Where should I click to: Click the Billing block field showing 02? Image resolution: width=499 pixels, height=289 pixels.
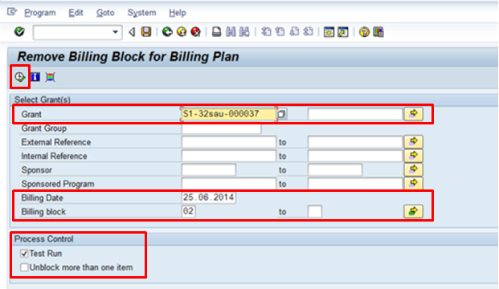188,211
